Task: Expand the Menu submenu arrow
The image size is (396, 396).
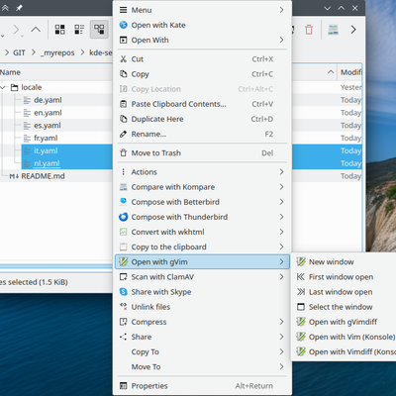Action: pos(281,10)
